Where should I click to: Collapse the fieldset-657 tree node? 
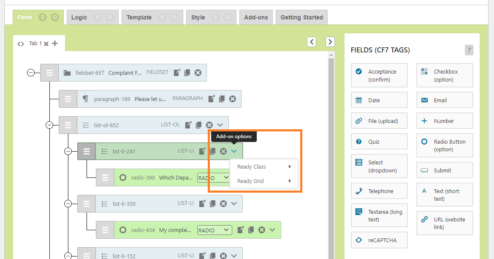pyautogui.click(x=31, y=73)
